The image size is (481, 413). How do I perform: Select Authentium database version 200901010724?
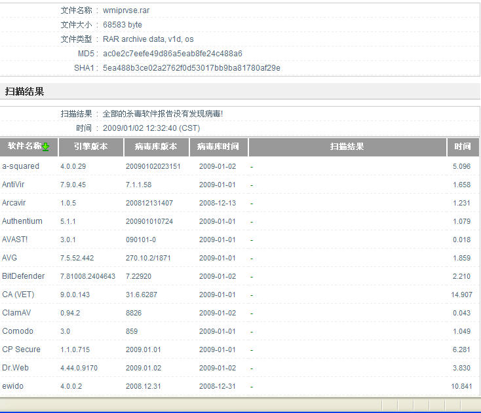coord(149,221)
